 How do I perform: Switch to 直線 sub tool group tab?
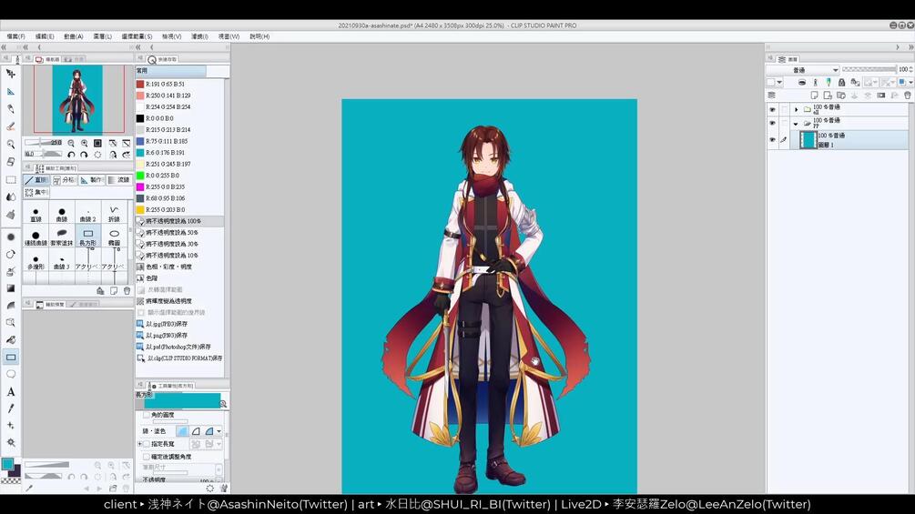click(x=36, y=180)
